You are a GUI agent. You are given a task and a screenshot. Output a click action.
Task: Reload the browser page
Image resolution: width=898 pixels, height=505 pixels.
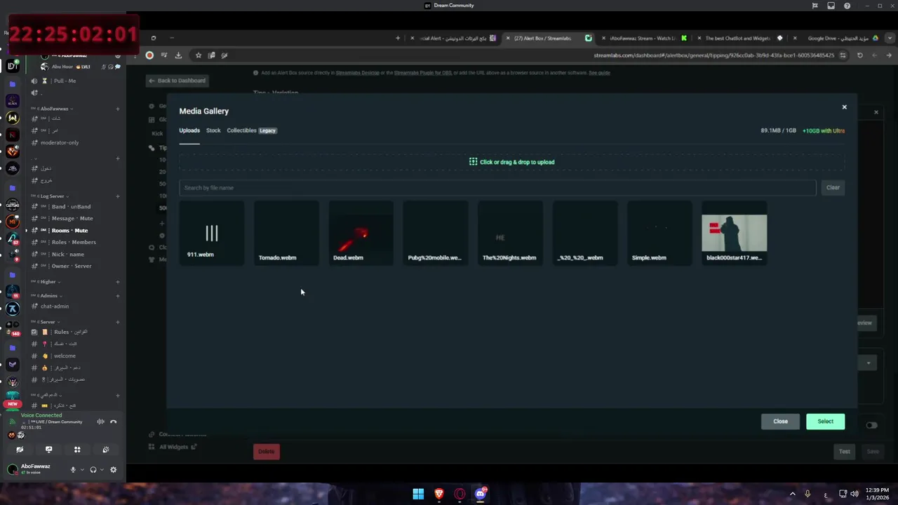tap(860, 55)
